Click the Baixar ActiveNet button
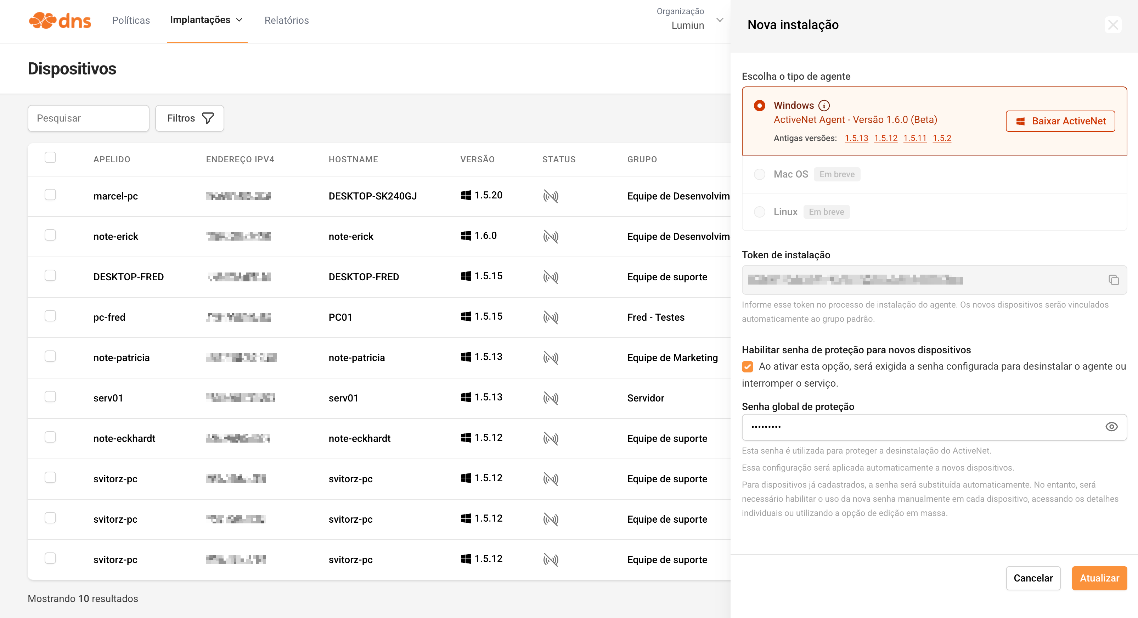The height and width of the screenshot is (618, 1138). (x=1060, y=121)
